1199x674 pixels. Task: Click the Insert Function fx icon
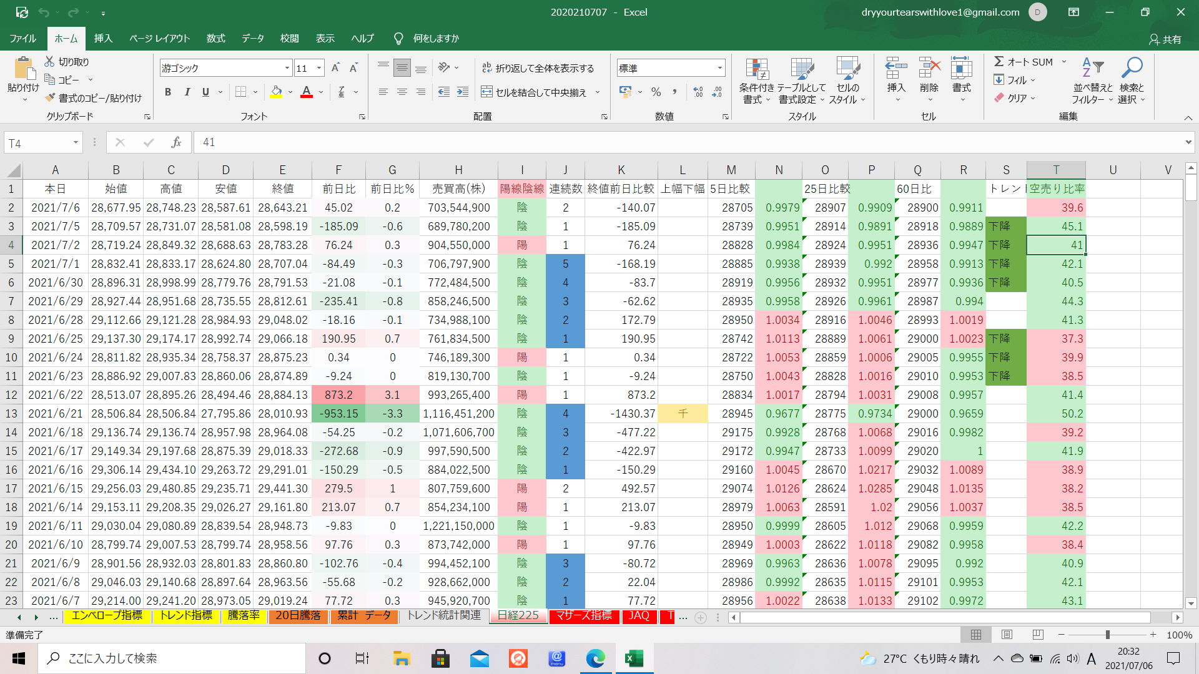point(176,142)
